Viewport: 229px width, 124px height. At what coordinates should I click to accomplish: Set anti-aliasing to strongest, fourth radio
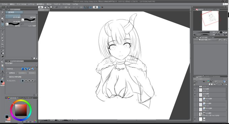33,81
